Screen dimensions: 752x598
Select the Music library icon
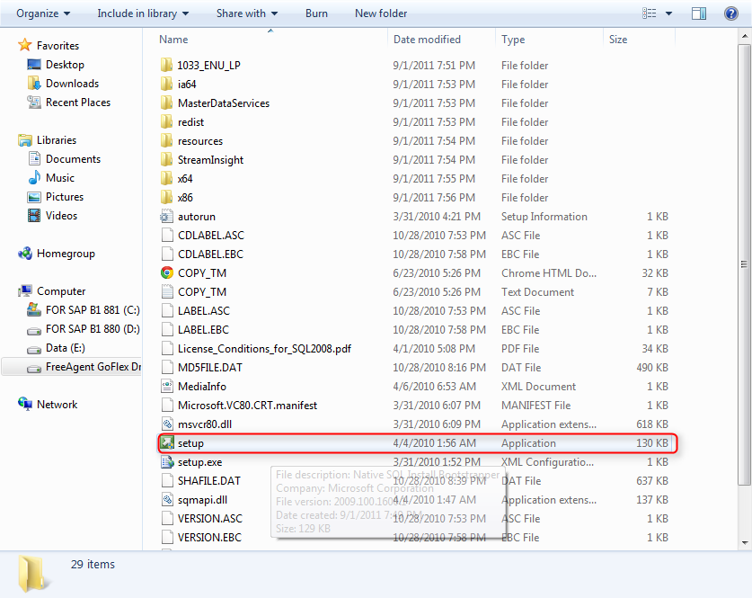pos(34,177)
